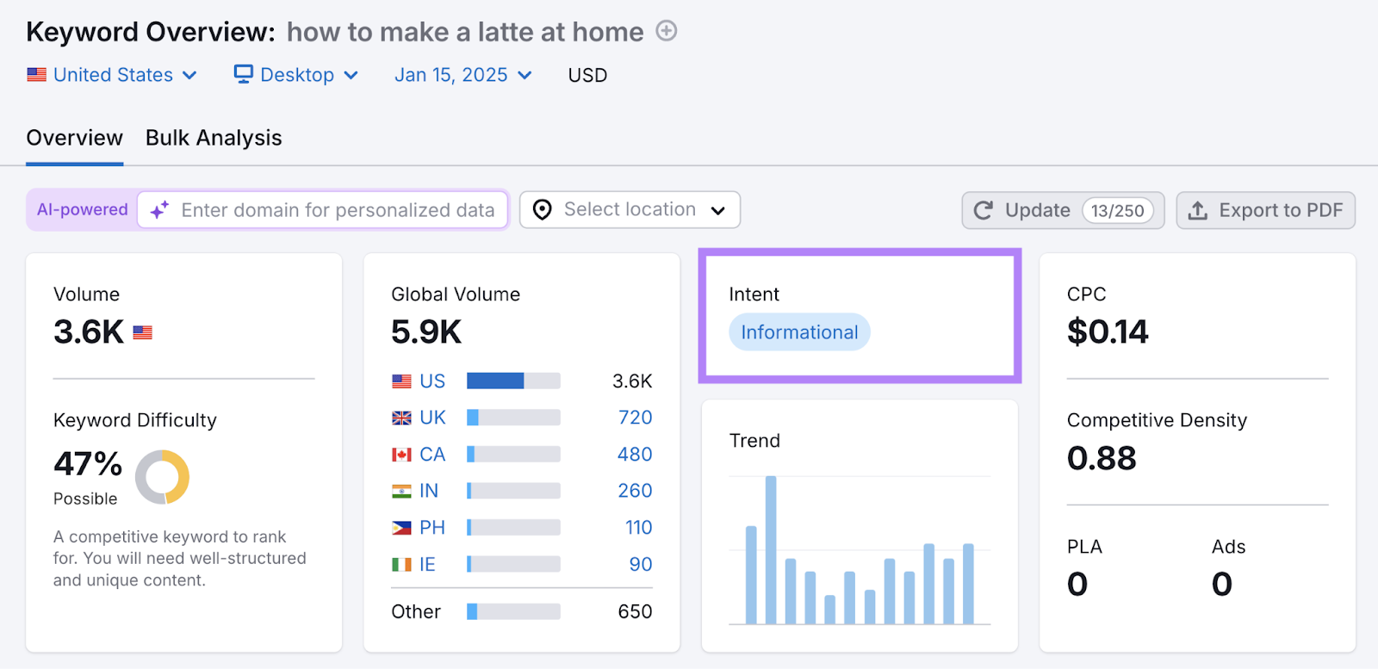Image resolution: width=1378 pixels, height=669 pixels.
Task: Click the refresh icon in Update button
Action: coord(983,210)
